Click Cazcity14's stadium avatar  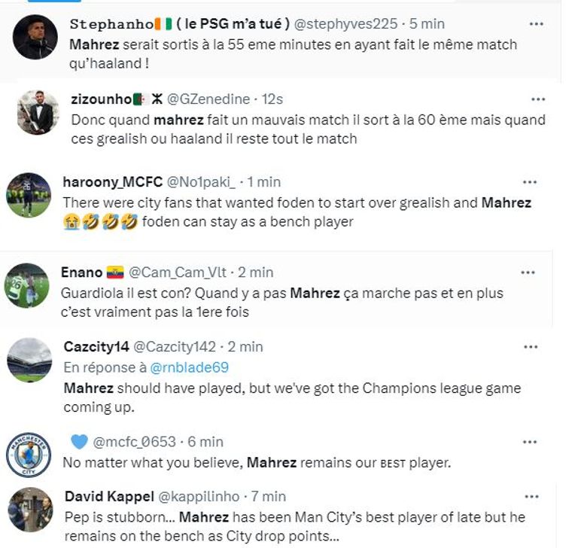click(x=29, y=360)
